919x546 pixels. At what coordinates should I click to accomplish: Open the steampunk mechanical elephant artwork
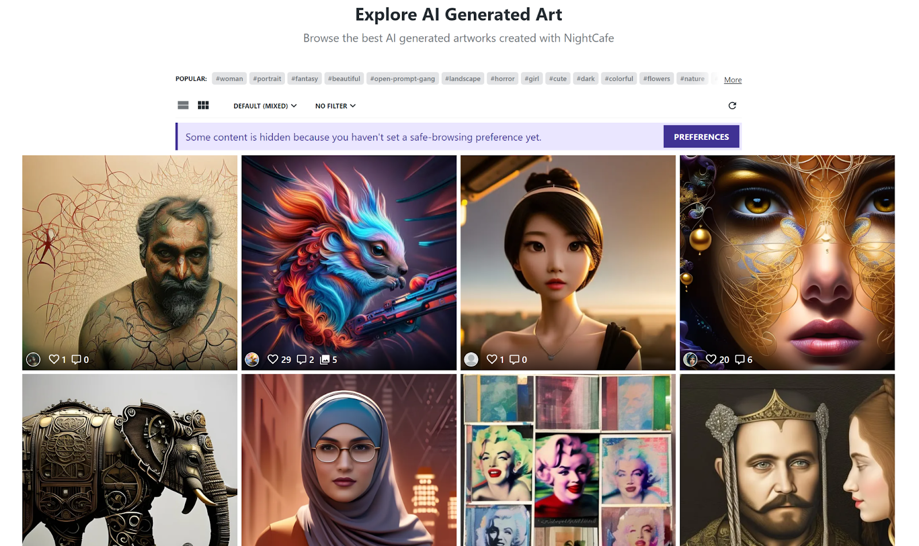130,460
